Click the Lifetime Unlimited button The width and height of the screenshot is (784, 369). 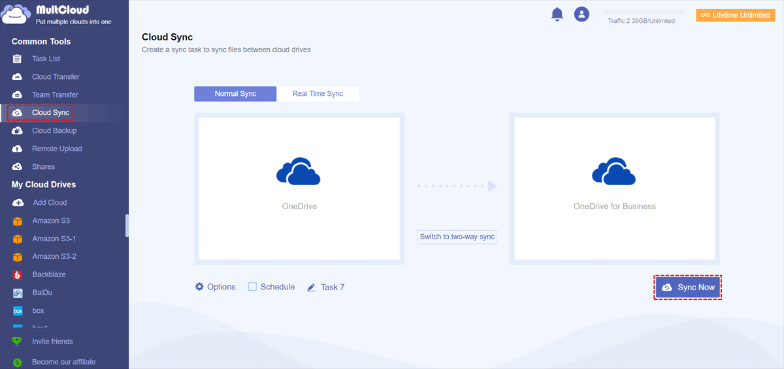click(x=735, y=15)
